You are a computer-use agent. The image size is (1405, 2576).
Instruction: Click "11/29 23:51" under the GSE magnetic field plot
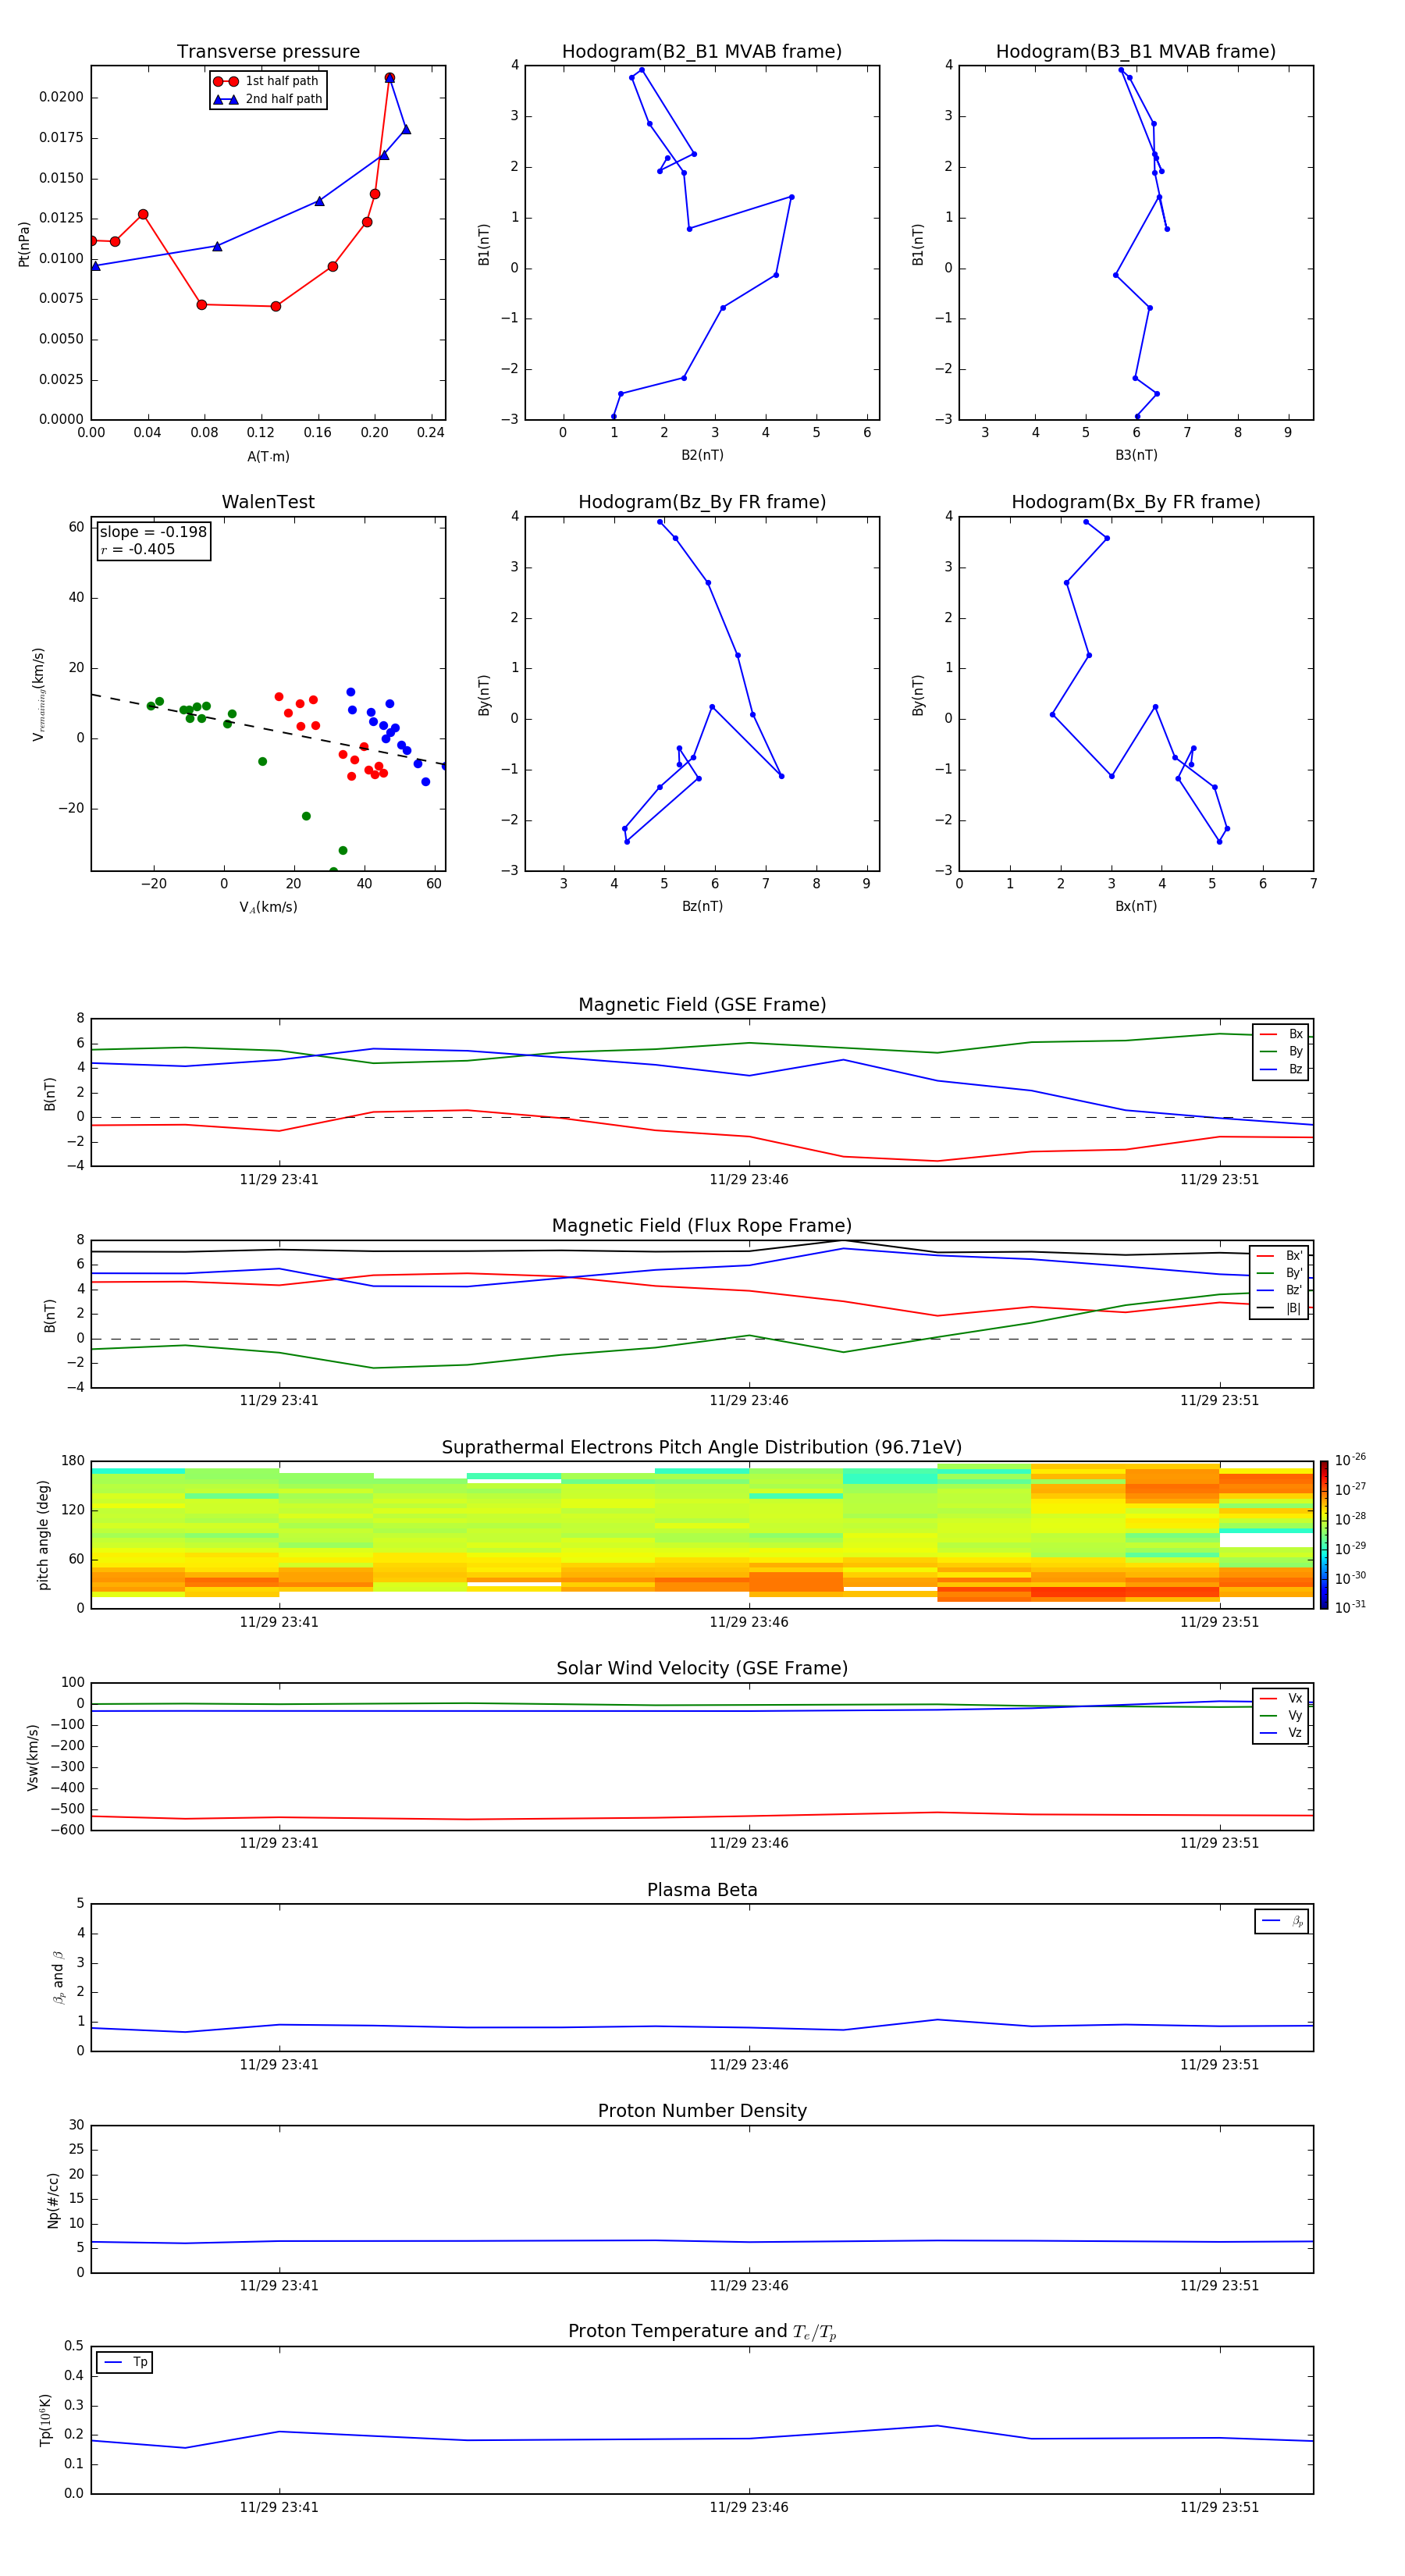1219,1179
